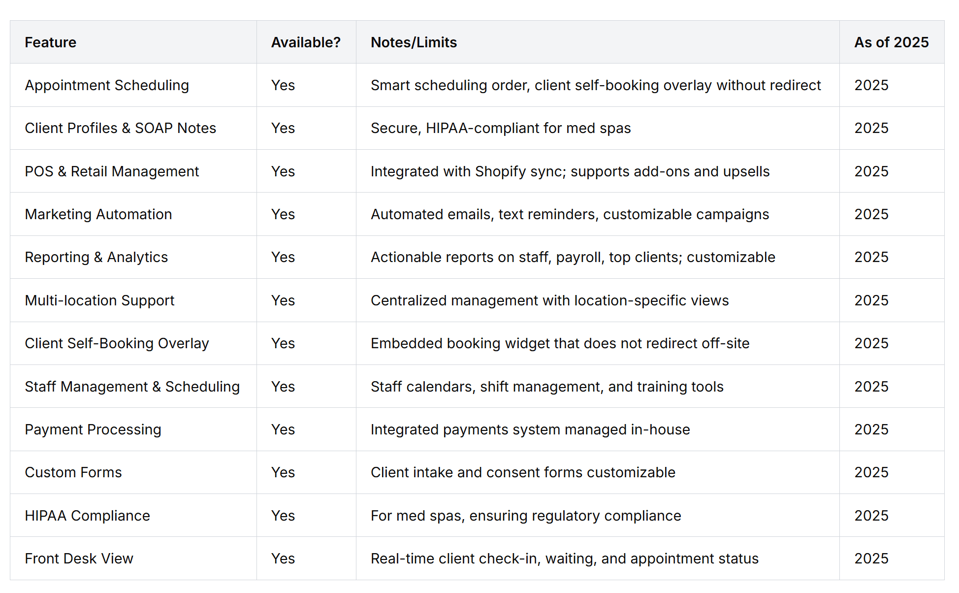Click the Feature column header
This screenshot has height=593, width=959.
point(51,42)
